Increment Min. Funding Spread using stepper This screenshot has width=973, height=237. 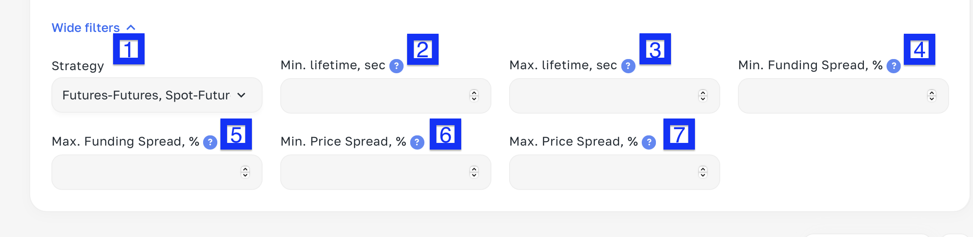point(932,92)
